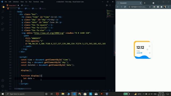Open the View menu

click(x=22, y=2)
